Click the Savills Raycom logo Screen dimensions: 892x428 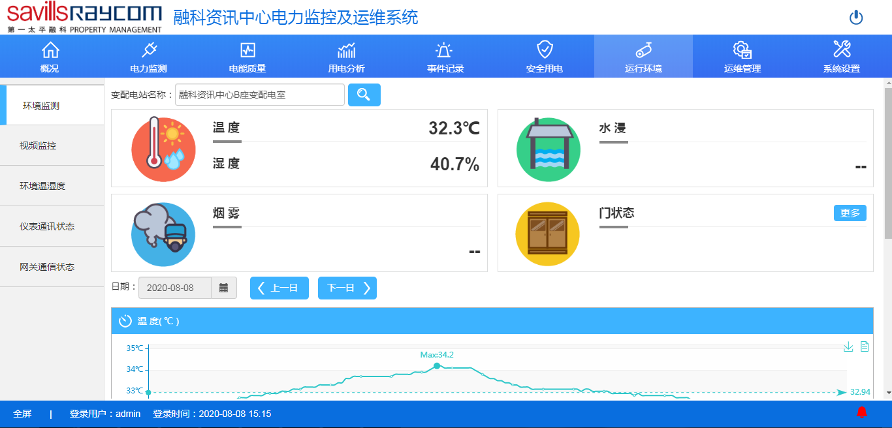[84, 18]
